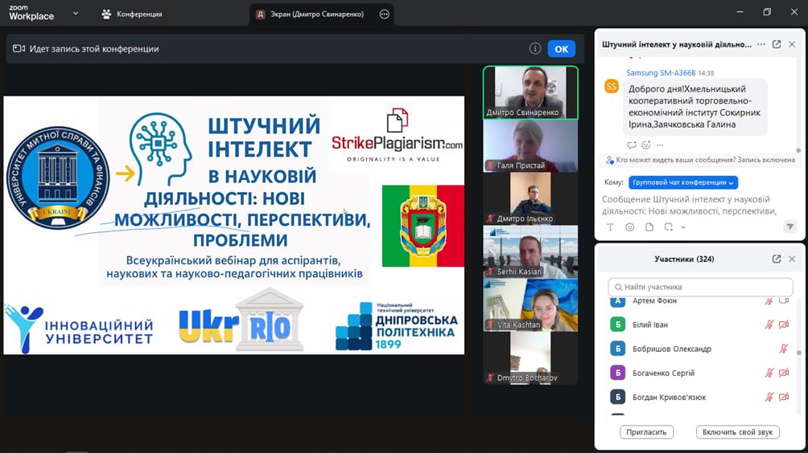Expand the Zoom Workplace dropdown chevron
The image size is (808, 453).
(x=76, y=14)
